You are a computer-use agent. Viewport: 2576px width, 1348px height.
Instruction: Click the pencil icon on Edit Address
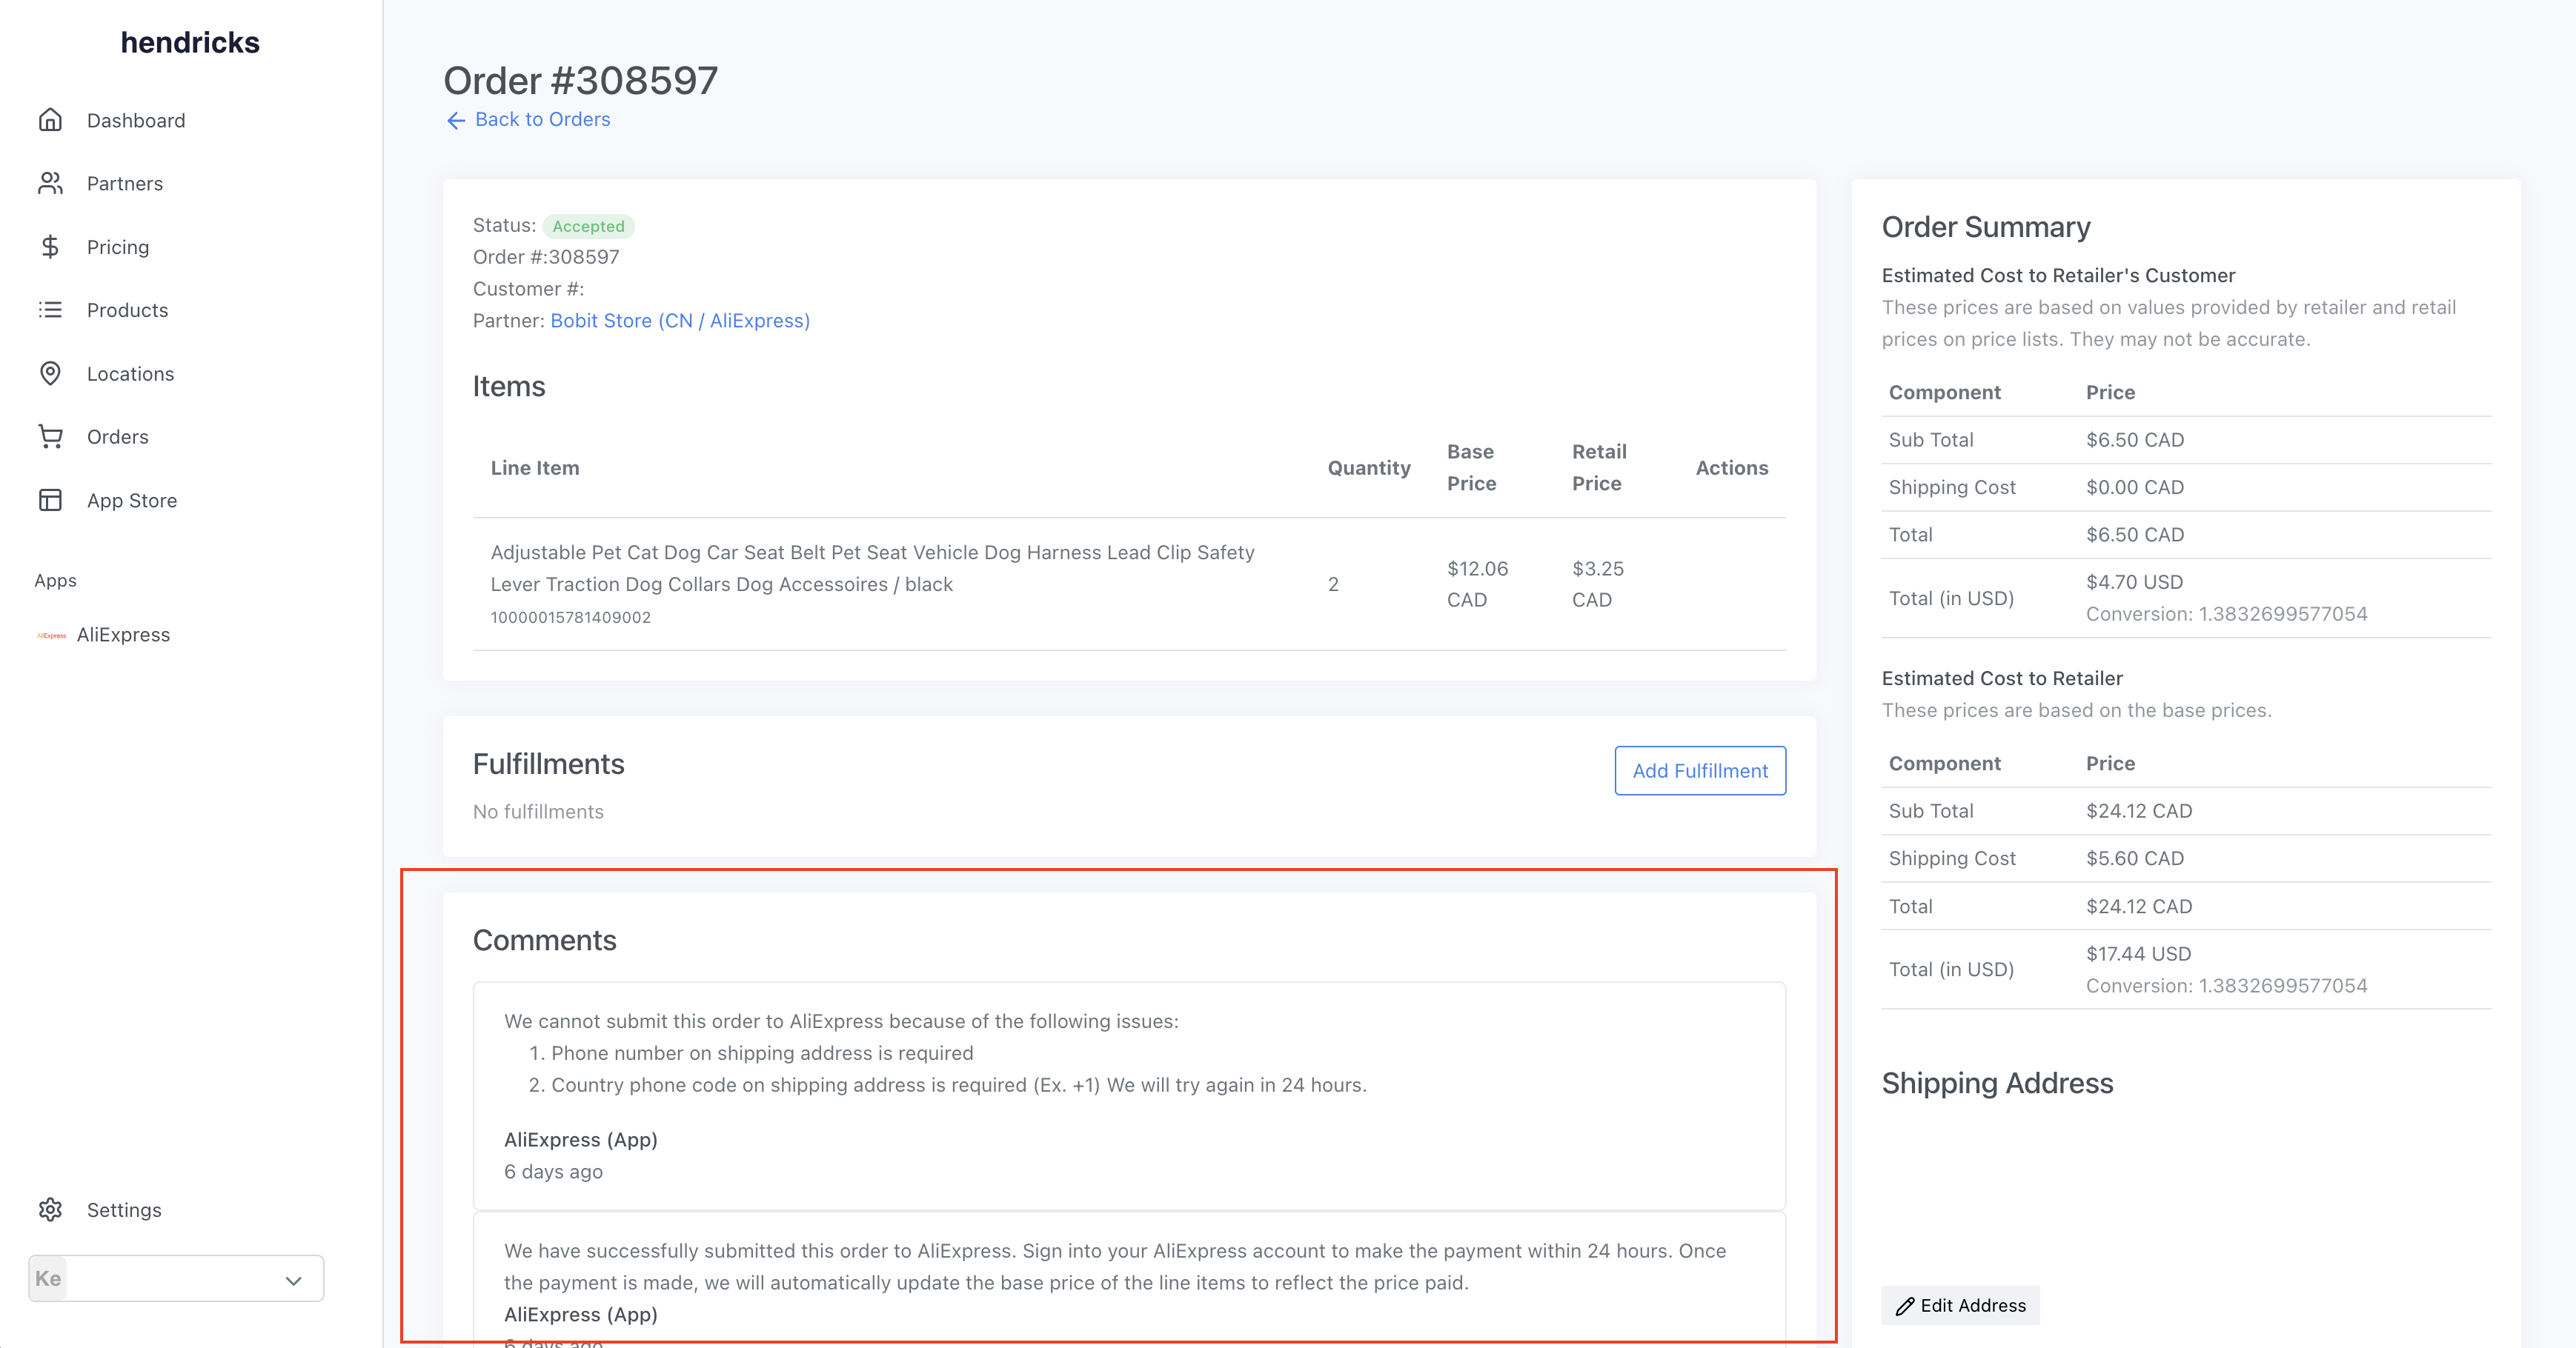click(1905, 1305)
